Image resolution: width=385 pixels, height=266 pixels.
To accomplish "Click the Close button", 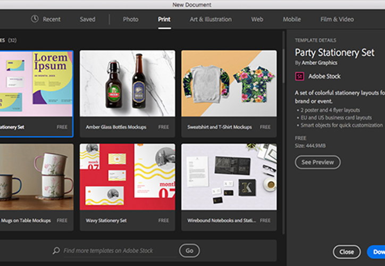I will [347, 252].
